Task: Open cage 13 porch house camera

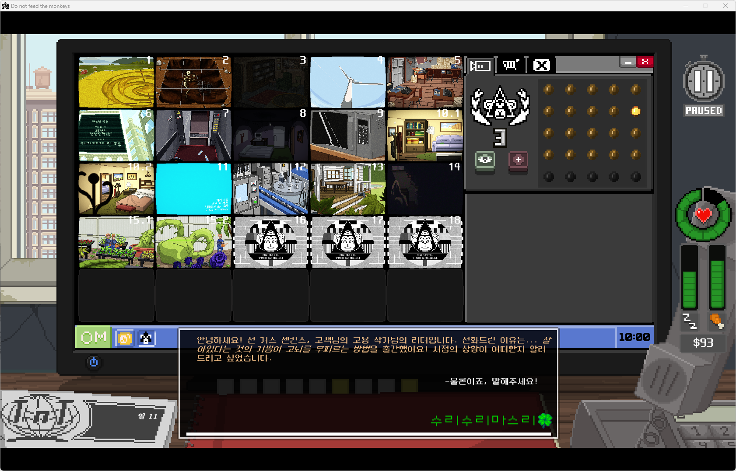Action: [348, 188]
